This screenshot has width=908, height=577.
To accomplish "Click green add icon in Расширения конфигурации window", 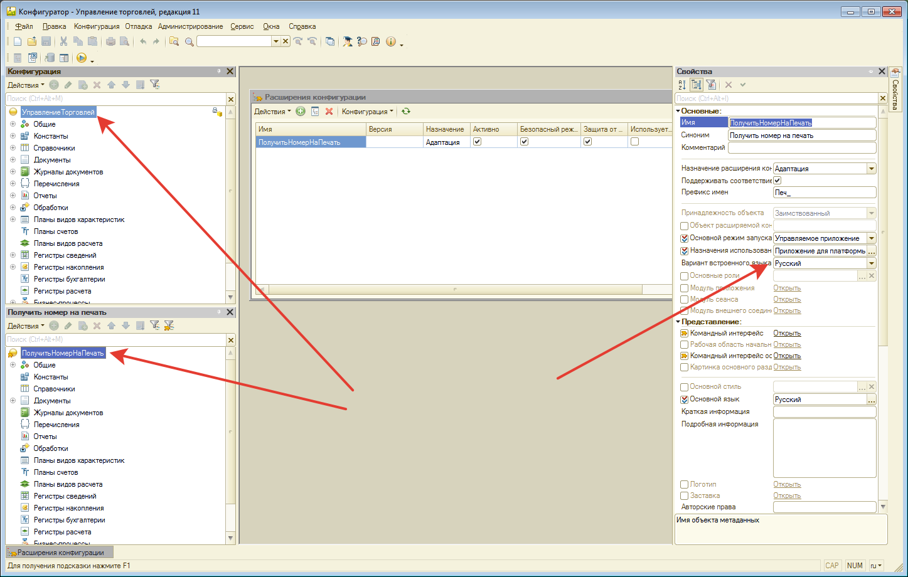I will tap(301, 111).
